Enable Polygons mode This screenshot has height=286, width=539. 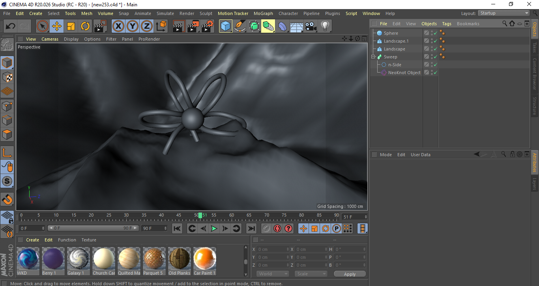(7, 135)
